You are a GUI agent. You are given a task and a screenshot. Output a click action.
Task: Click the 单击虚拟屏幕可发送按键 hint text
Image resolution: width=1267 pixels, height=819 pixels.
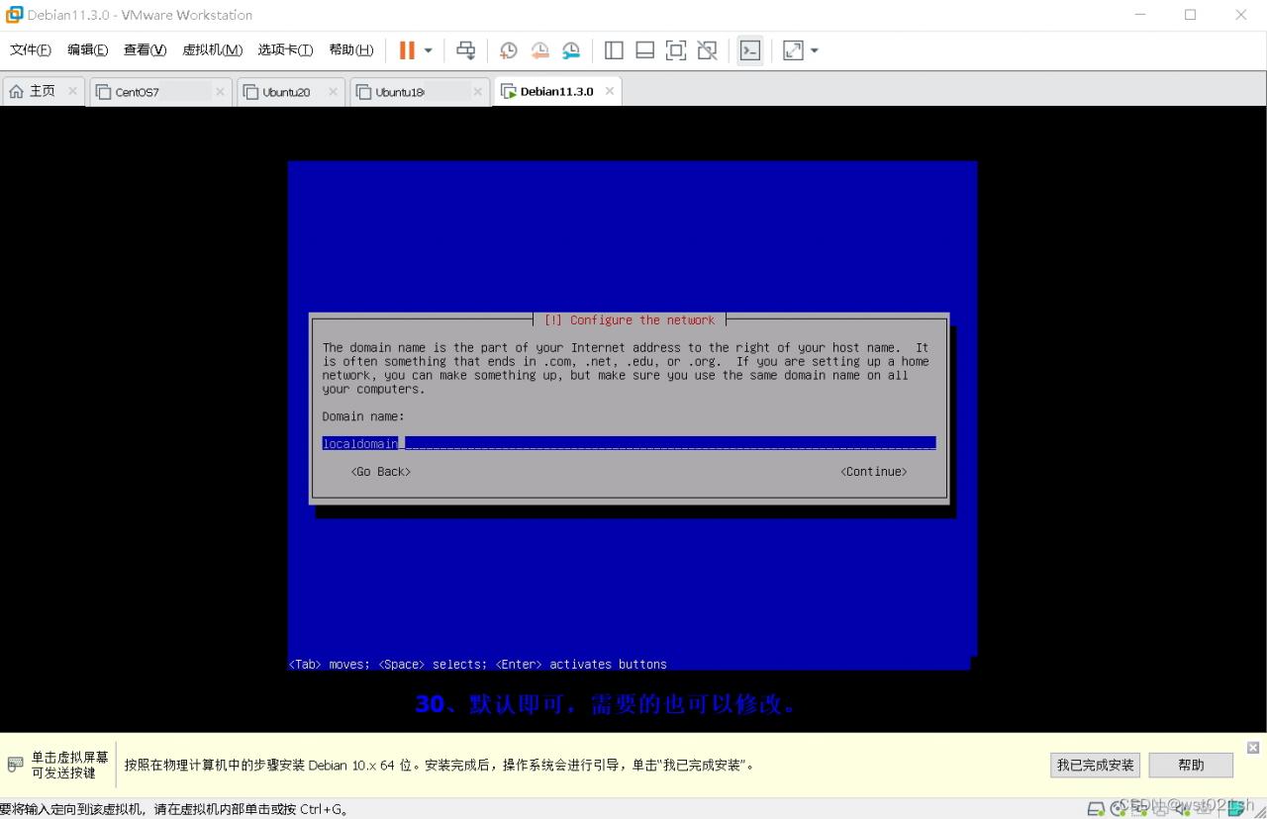pos(69,765)
